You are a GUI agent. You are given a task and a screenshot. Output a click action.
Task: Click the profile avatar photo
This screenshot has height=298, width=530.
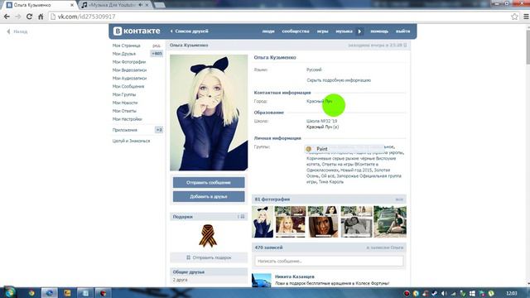209,113
